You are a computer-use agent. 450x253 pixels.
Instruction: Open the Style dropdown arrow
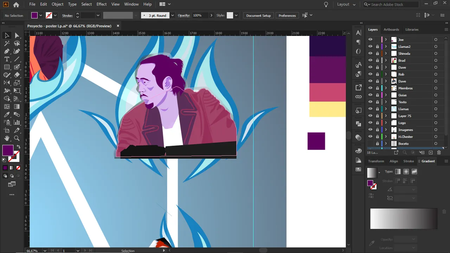tap(236, 15)
